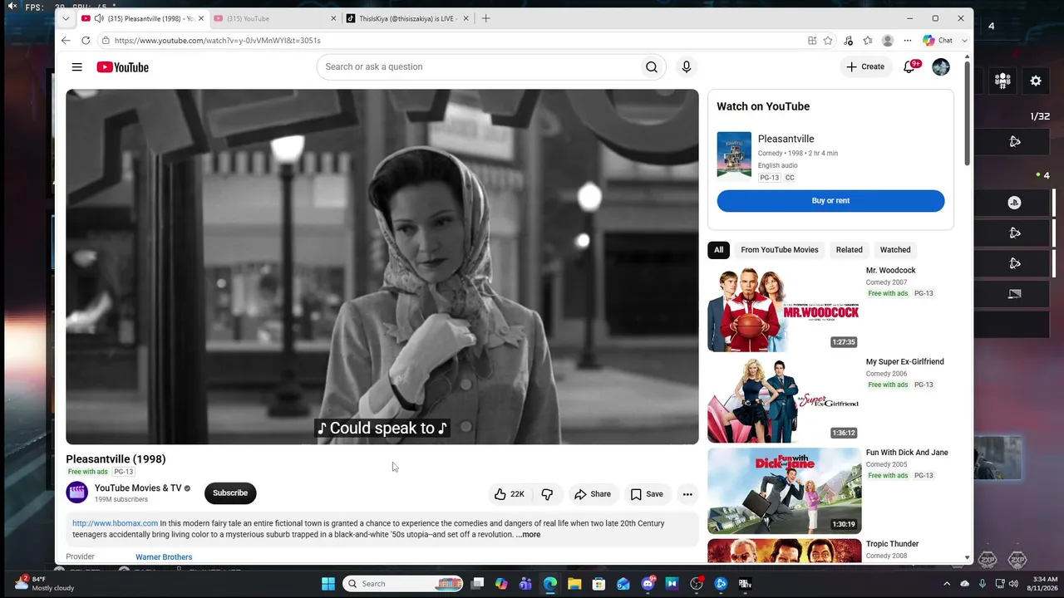Click the Buy or rent button
Screen dimensions: 1064x598
(x=830, y=201)
